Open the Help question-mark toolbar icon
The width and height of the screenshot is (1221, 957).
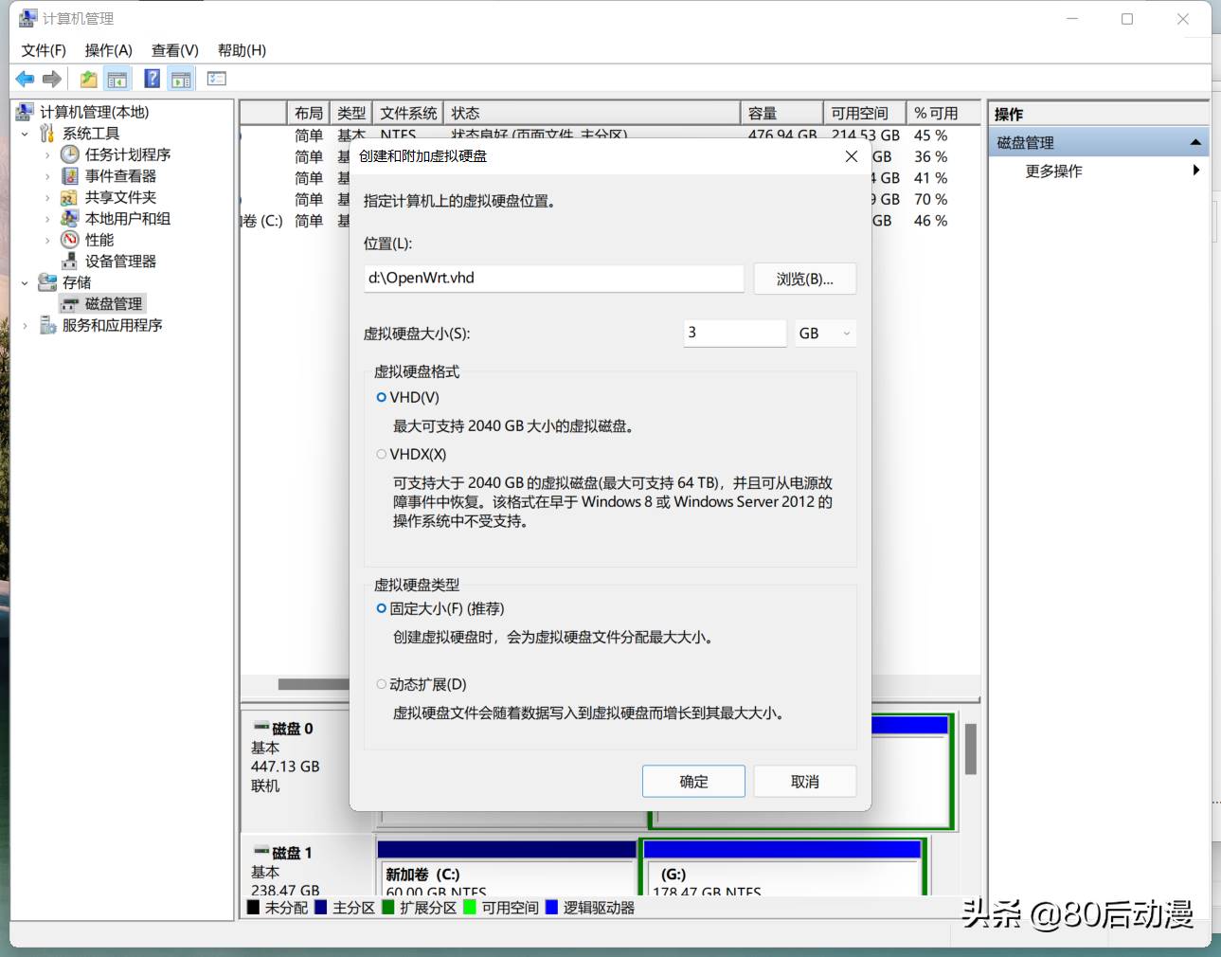tap(152, 80)
